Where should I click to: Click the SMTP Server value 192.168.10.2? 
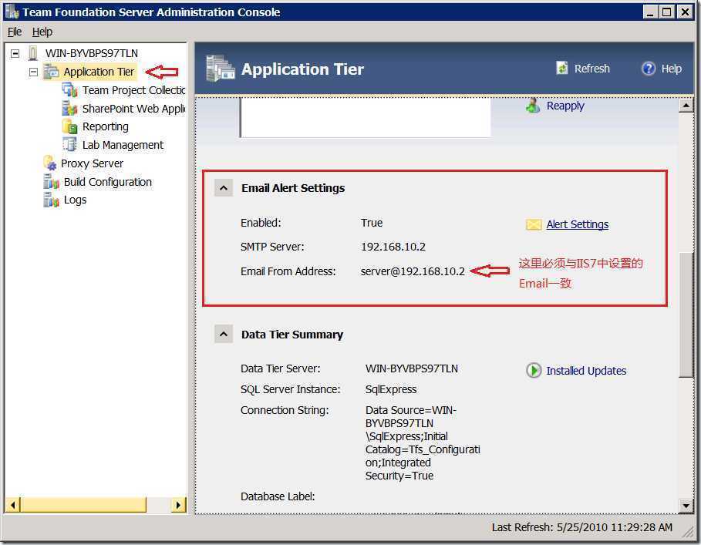tap(393, 247)
